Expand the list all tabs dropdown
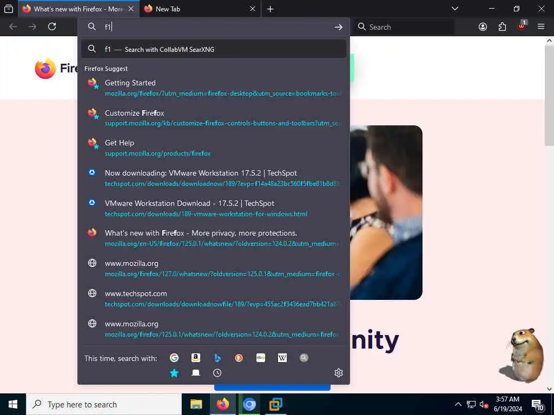The height and width of the screenshot is (415, 554). (455, 9)
